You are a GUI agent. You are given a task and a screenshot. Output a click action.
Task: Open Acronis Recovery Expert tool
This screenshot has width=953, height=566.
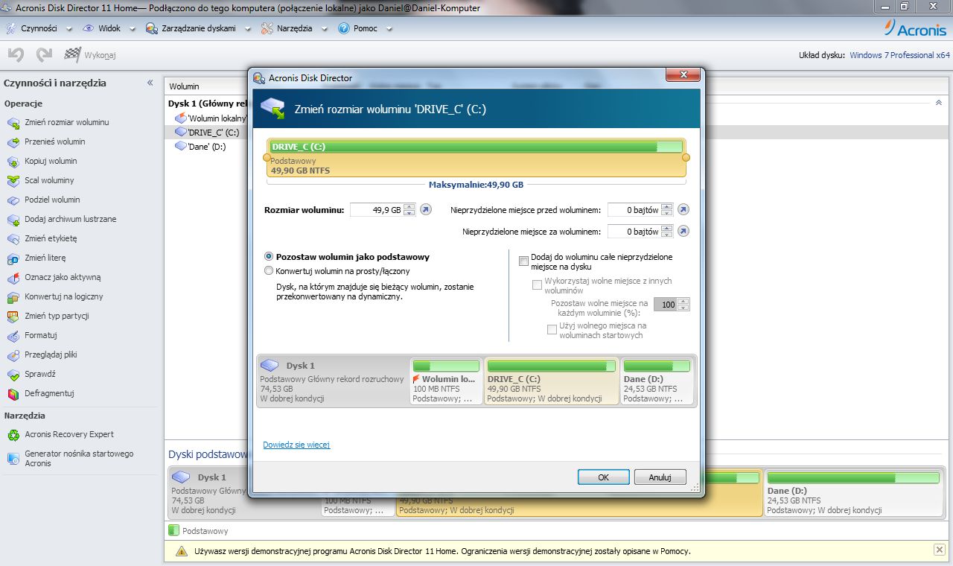[x=68, y=434]
